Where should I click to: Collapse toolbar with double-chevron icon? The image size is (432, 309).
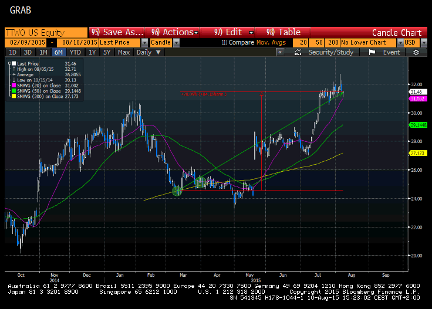pyautogui.click(x=280, y=52)
